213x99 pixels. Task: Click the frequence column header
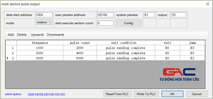40,43
